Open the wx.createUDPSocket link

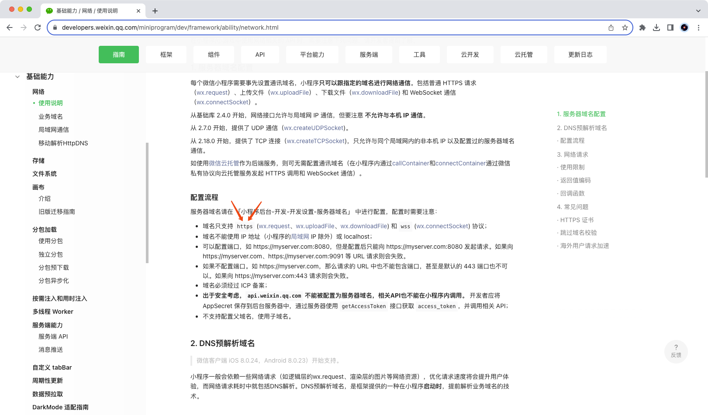click(314, 128)
